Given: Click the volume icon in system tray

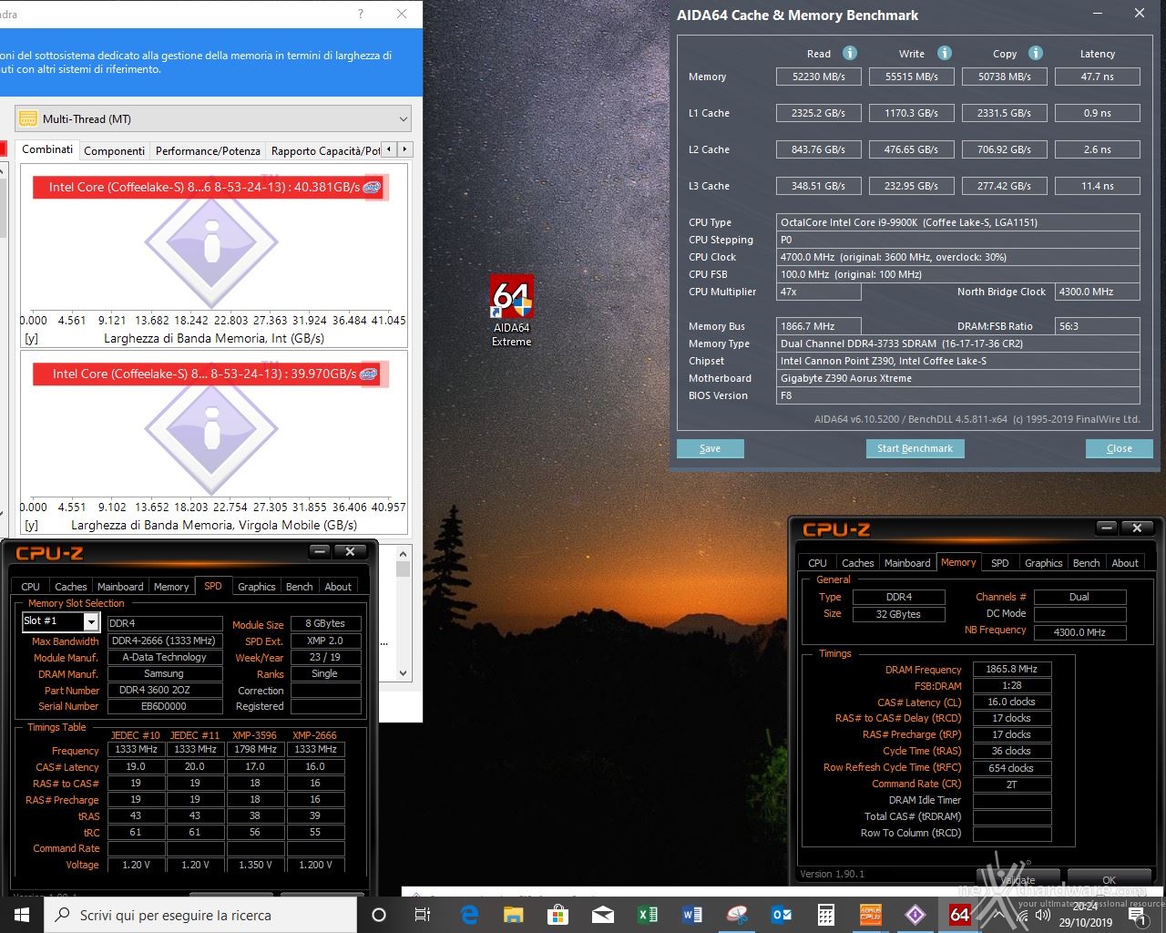Looking at the screenshot, I should 1043,915.
